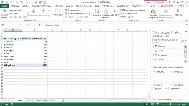Viewport: 189px width, 106px height.
Task: Click the zoom out minus button
Action: pos(162,104)
